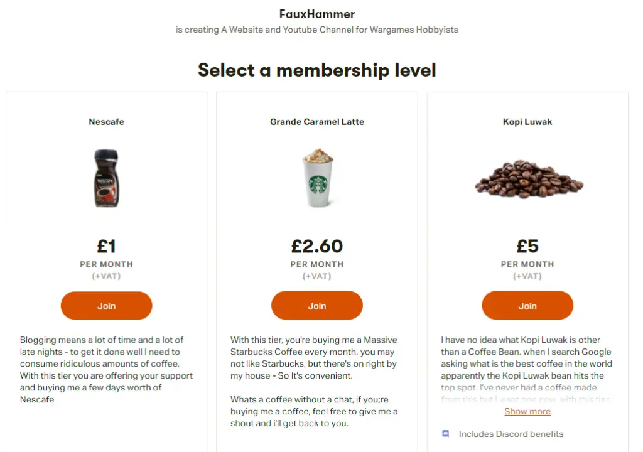The width and height of the screenshot is (643, 452).
Task: Click the Nescafe tier title
Action: click(107, 122)
